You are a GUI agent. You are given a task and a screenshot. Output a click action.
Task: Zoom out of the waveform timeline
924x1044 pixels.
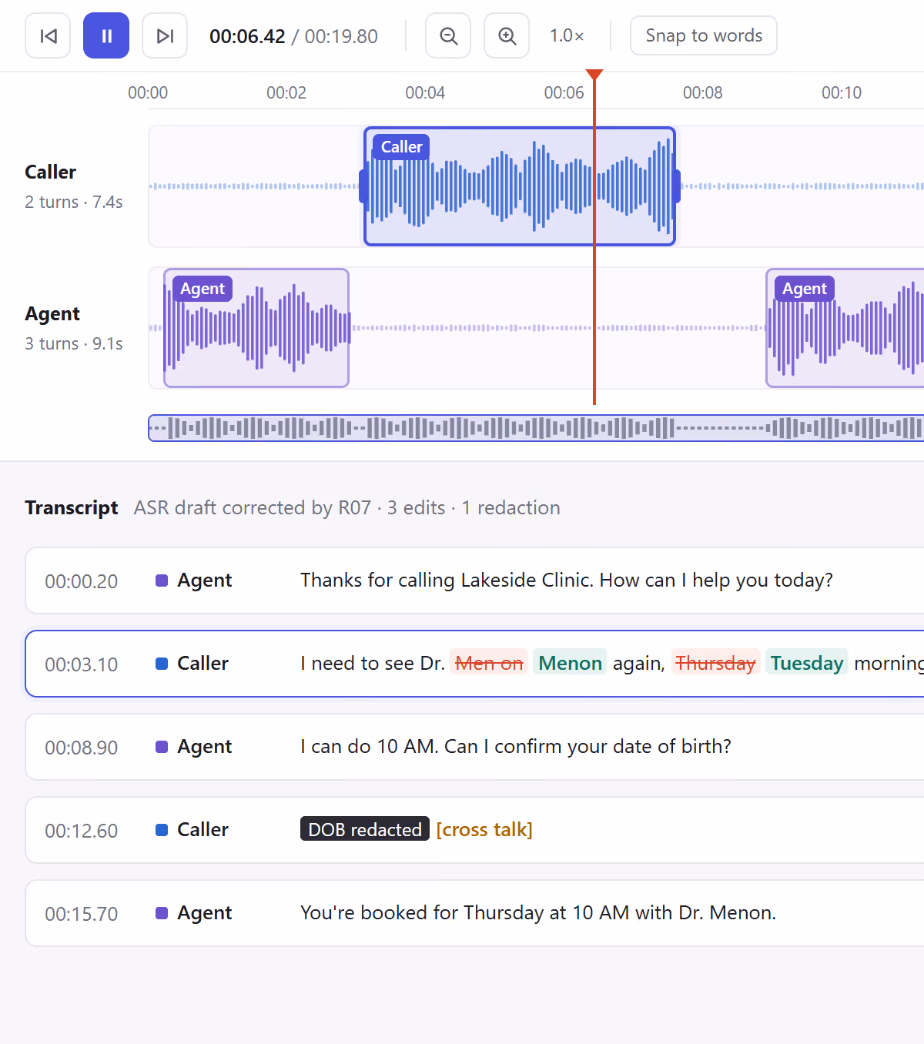coord(448,36)
